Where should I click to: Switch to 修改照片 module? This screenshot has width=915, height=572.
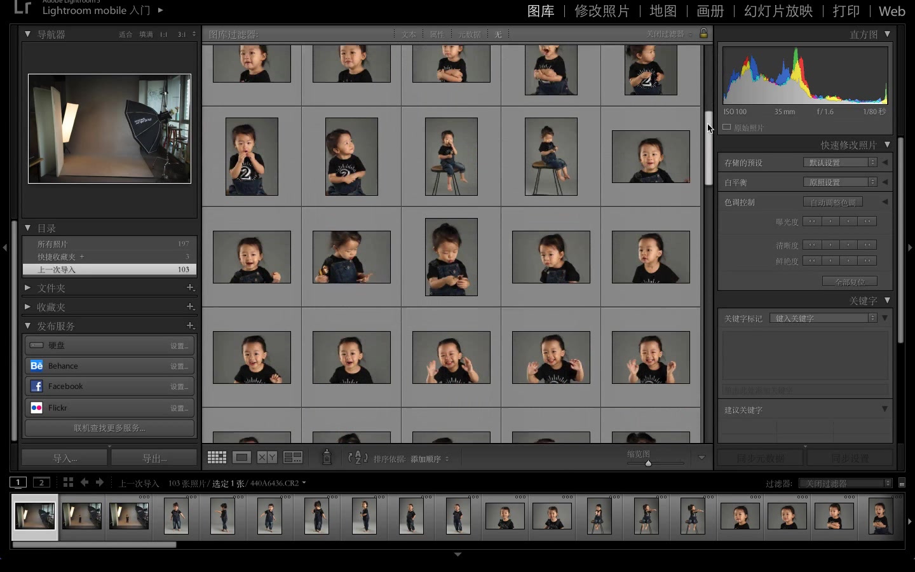pyautogui.click(x=602, y=11)
